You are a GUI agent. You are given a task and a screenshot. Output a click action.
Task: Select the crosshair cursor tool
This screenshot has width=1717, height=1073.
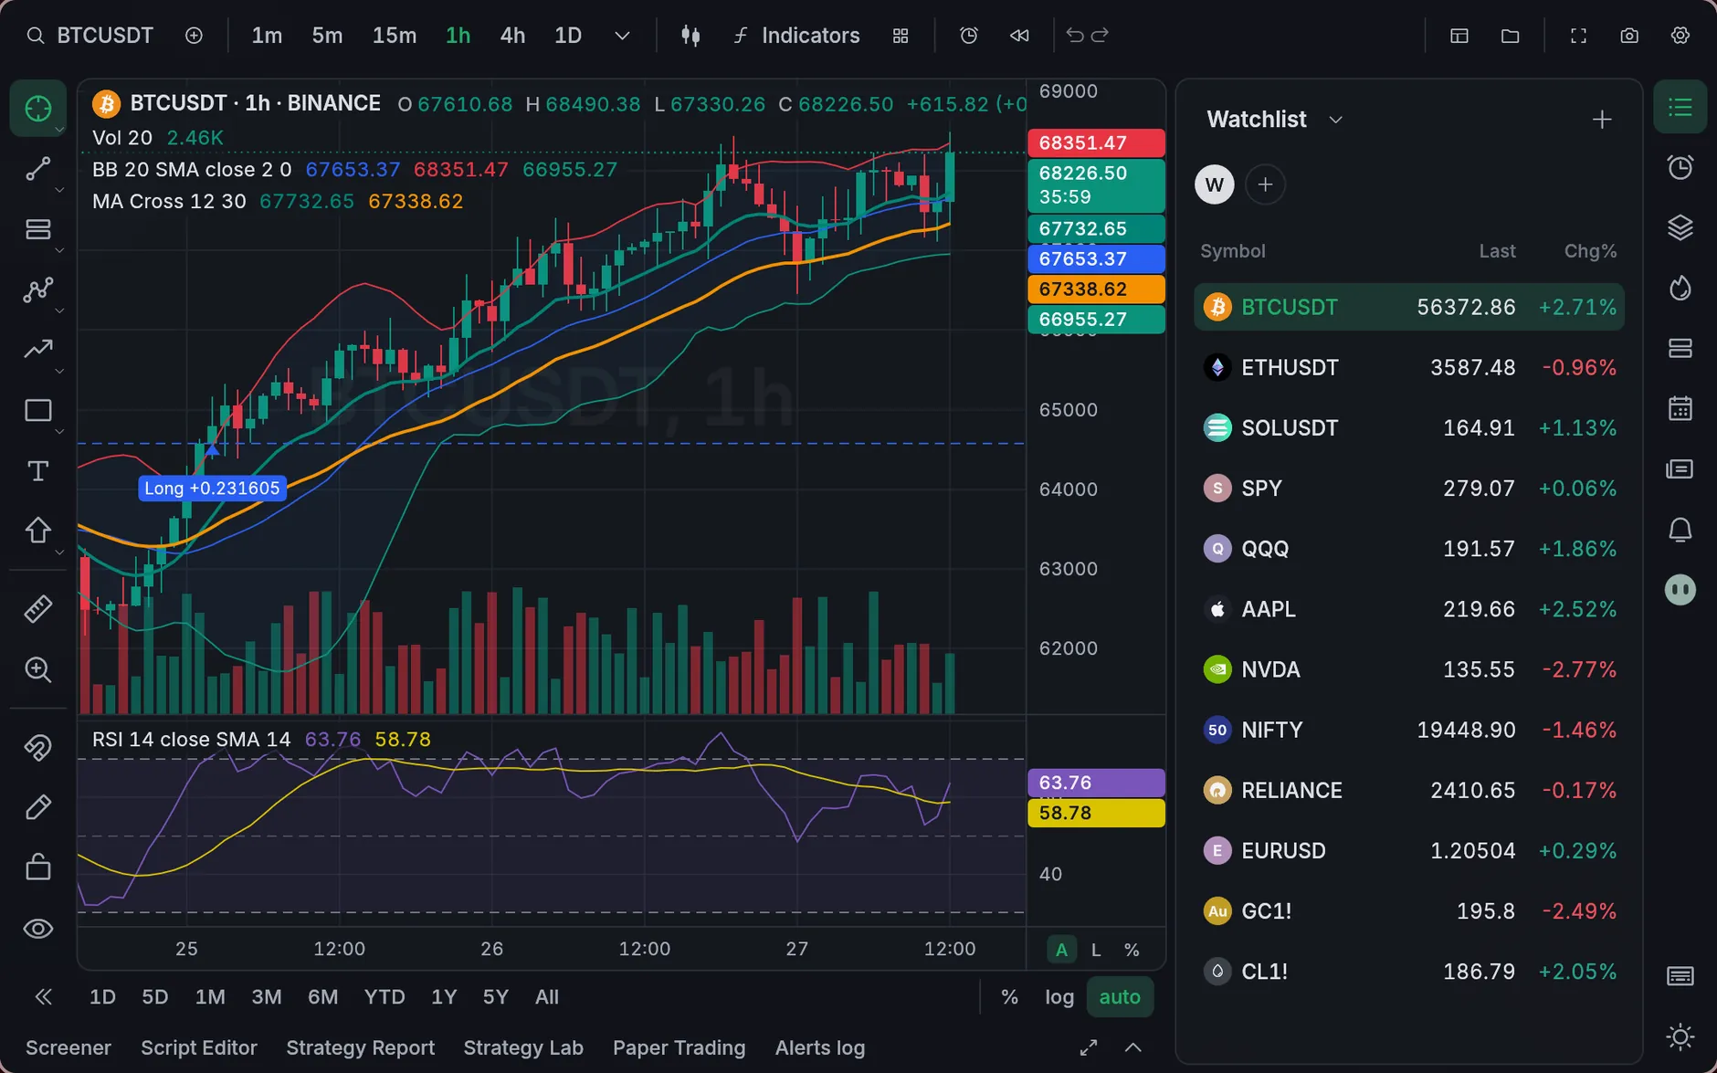coord(37,109)
